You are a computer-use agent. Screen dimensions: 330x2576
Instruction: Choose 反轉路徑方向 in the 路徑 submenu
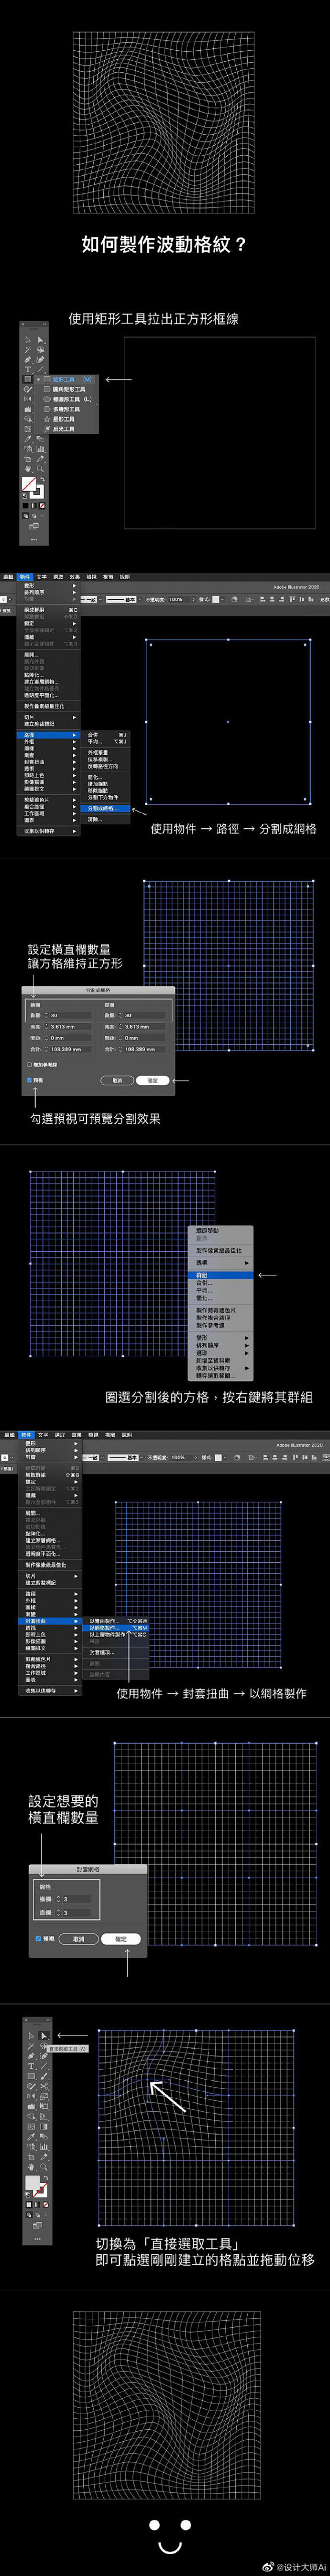107,766
